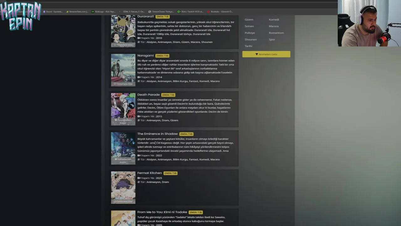Click the camera icon next to Yapım Yılı 2010
Image resolution: width=401 pixels, height=226 pixels.
[139, 38]
